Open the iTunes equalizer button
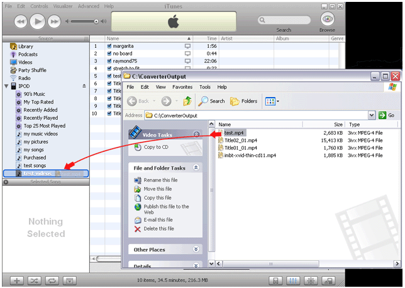Screen dimensions: 405x288 (293, 281)
